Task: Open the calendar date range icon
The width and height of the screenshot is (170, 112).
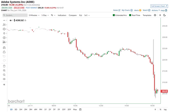Action: coord(80,109)
